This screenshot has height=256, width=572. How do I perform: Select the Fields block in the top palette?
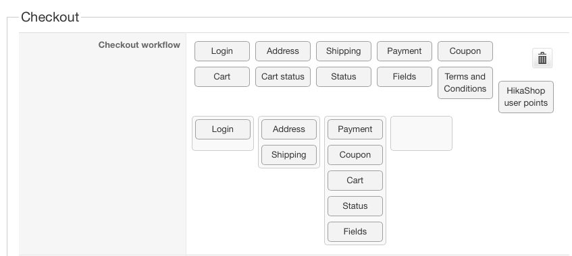[x=405, y=77]
